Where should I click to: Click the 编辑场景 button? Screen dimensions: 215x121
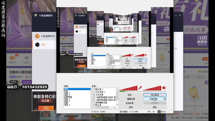131,99
